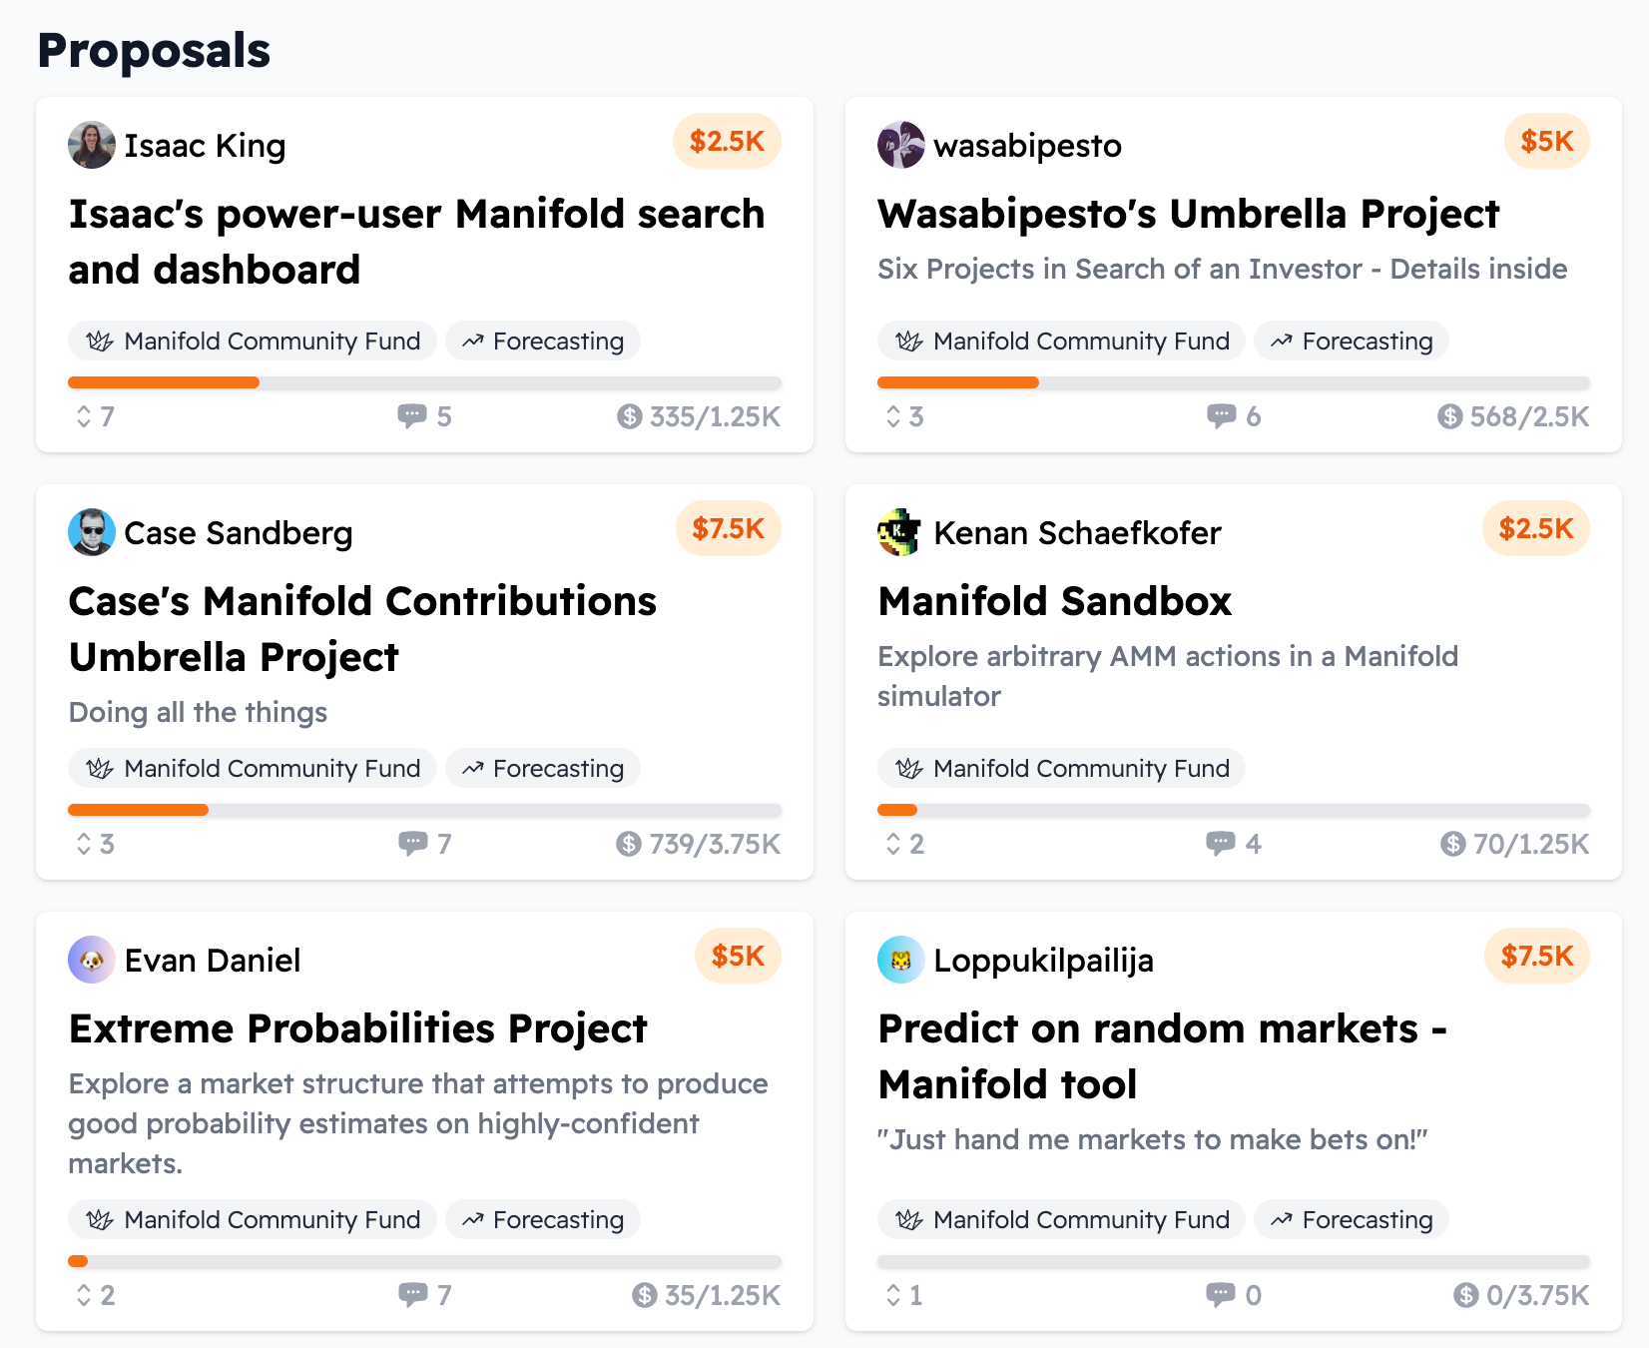Click the $2.5K badge on Isaac's proposal
Screen dimensions: 1649x1348
727,141
